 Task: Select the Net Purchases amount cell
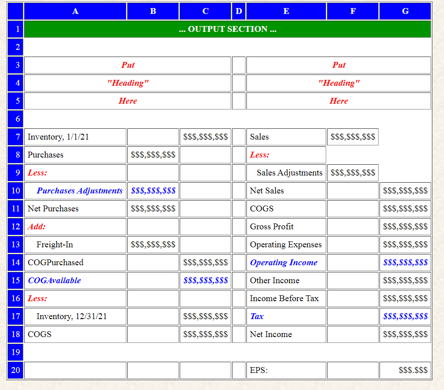click(x=152, y=208)
